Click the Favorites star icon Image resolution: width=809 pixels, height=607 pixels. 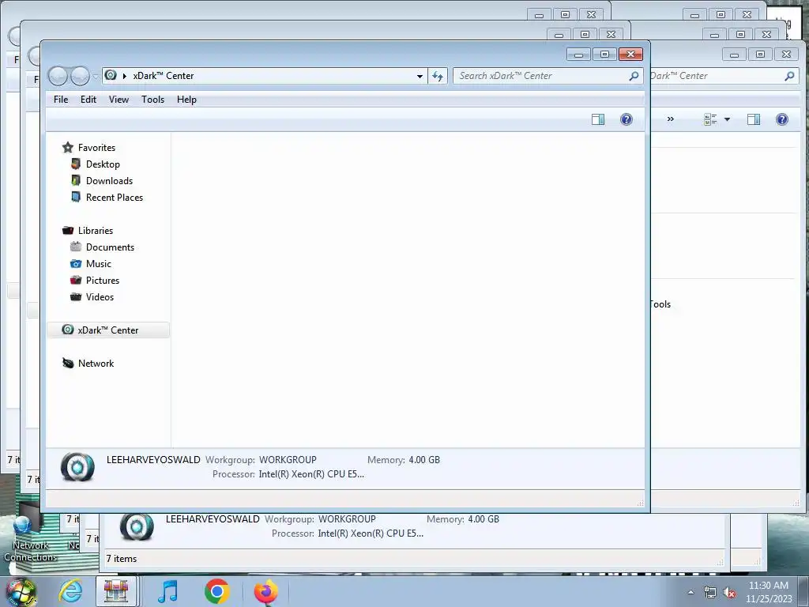pos(68,148)
